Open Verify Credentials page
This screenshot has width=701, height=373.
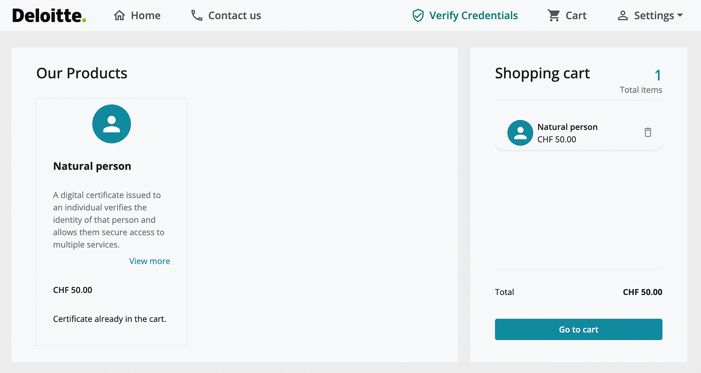point(465,15)
